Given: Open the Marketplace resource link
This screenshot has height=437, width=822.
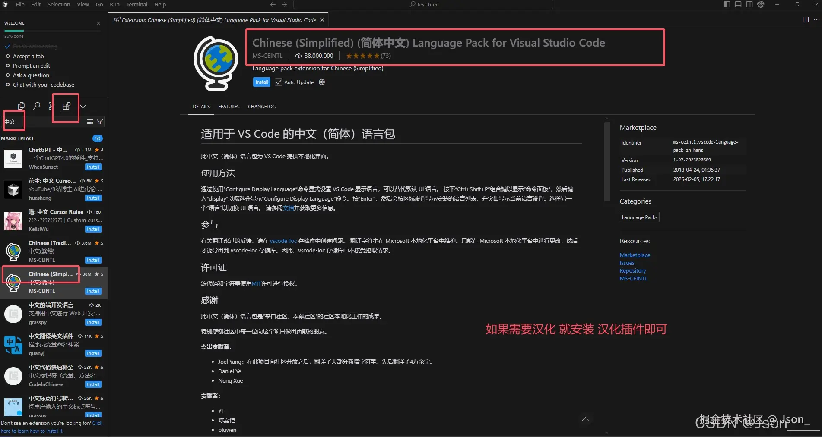Looking at the screenshot, I should 635,255.
